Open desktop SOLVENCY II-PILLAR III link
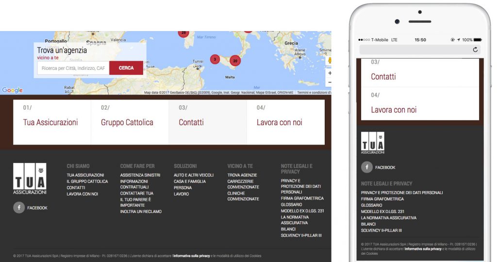This screenshot has width=497, height=262. point(301,235)
